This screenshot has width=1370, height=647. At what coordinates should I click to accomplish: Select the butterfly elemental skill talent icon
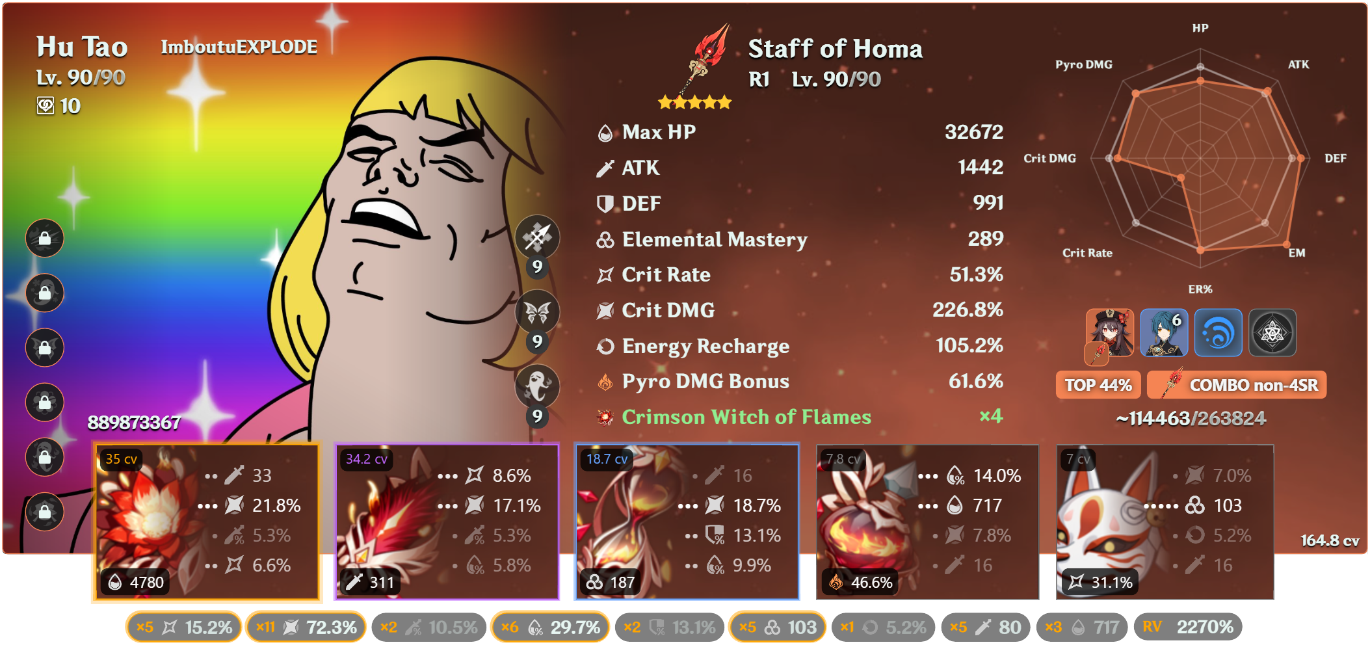tap(537, 312)
